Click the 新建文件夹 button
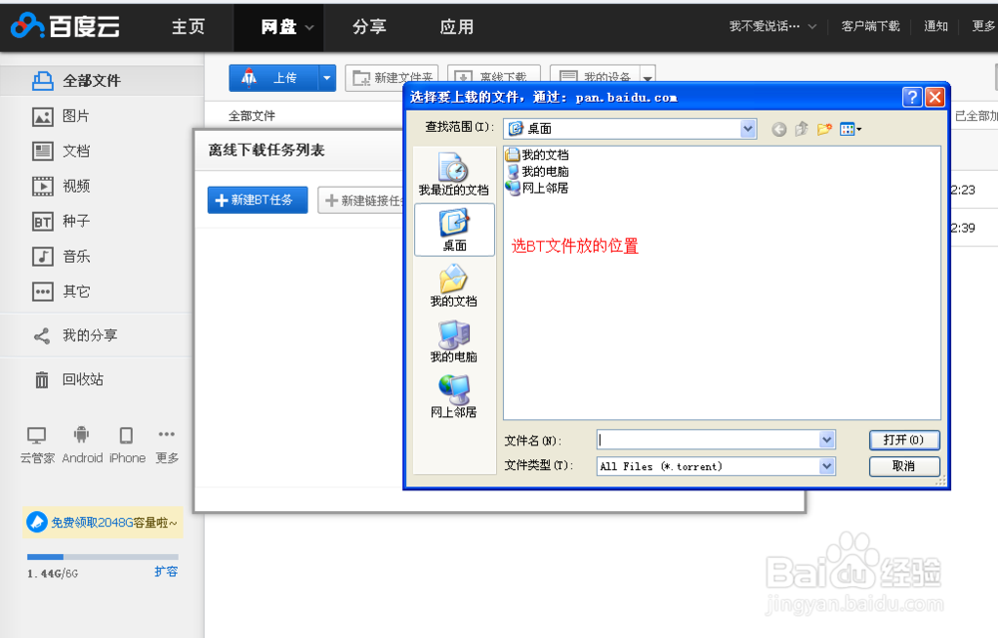Image resolution: width=998 pixels, height=638 pixels. coord(391,78)
